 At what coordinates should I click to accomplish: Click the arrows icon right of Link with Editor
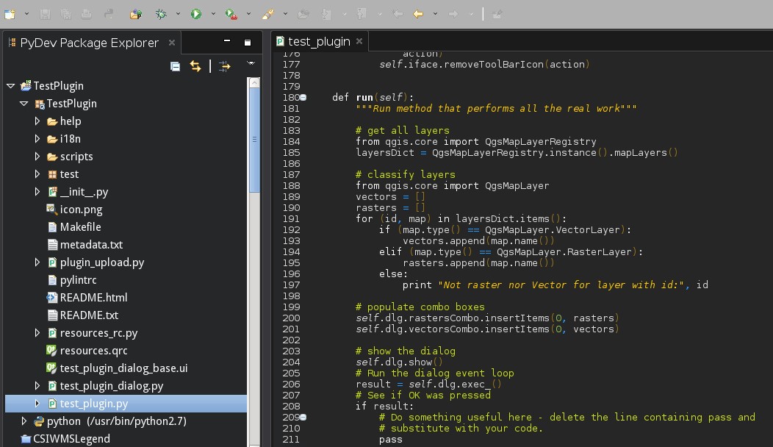(225, 66)
